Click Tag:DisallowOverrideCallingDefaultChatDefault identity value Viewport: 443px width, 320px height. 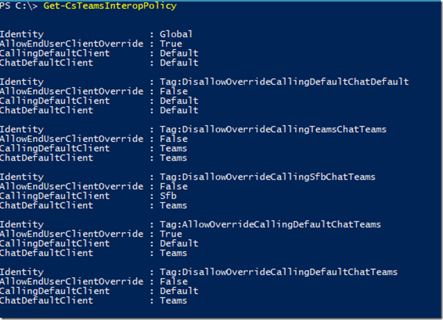coord(284,82)
